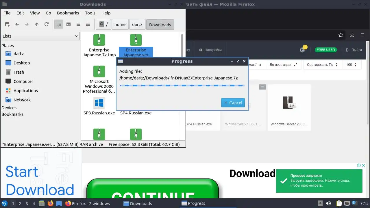The width and height of the screenshot is (370, 208).
Task: Open the volume control tray icon
Action: coord(329,203)
